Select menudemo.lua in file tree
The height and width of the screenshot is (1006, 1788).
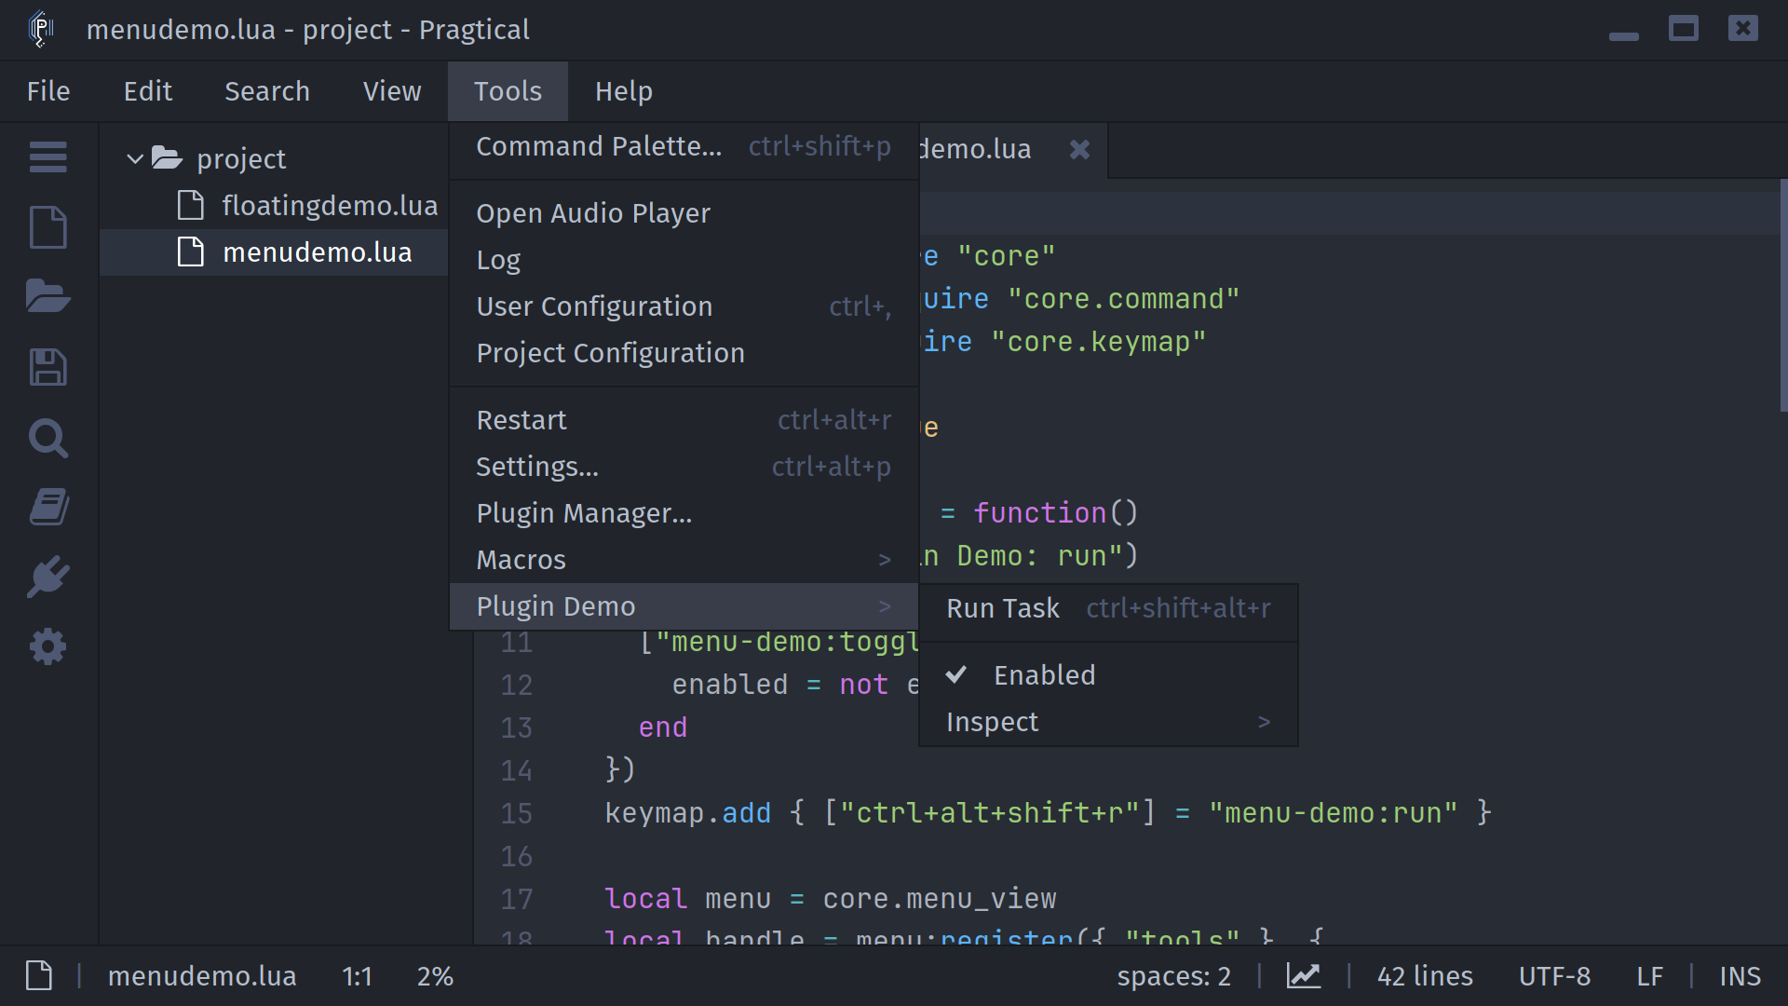point(274,252)
